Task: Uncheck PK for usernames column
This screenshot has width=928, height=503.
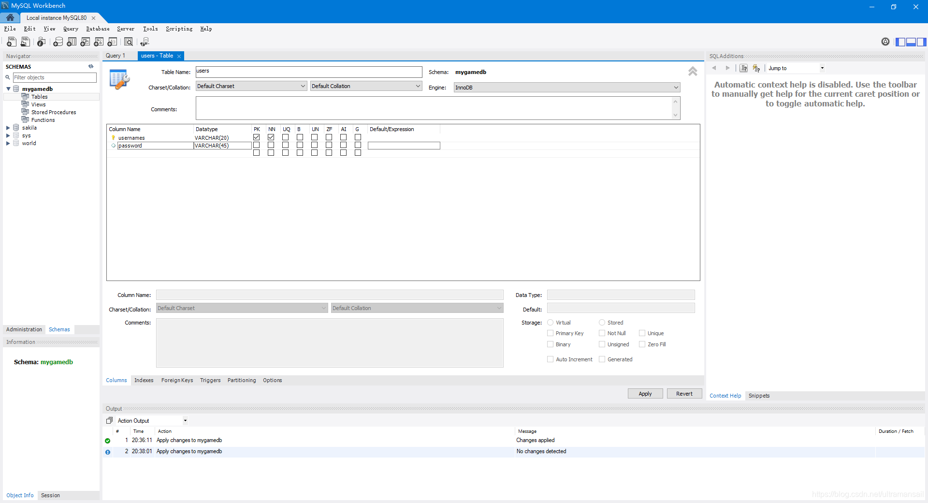Action: [x=257, y=137]
